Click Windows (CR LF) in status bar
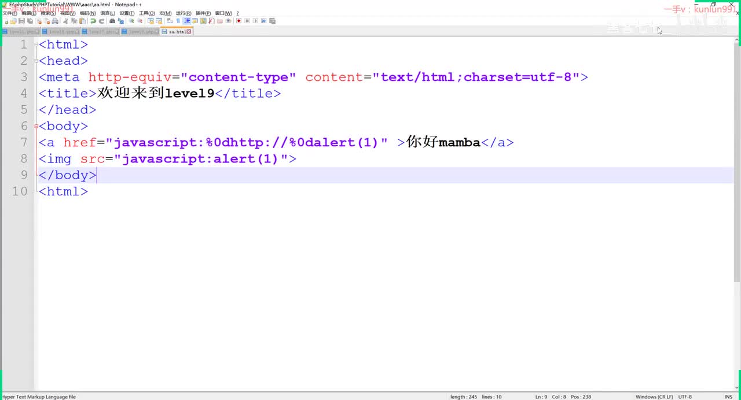Image resolution: width=741 pixels, height=400 pixels. click(654, 397)
